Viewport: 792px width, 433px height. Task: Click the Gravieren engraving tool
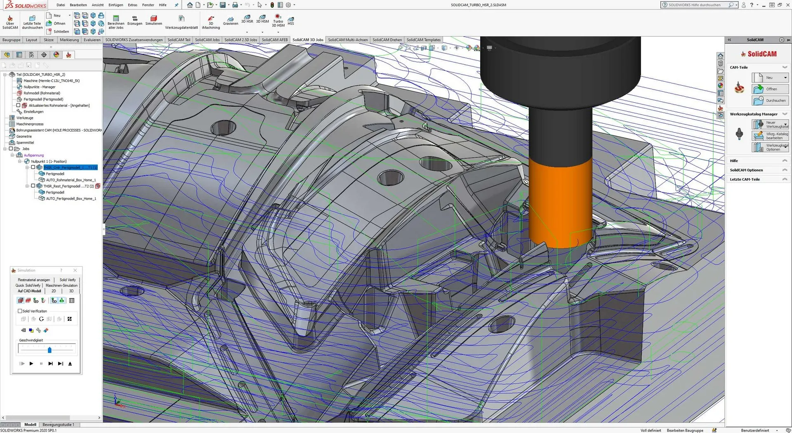tap(231, 19)
